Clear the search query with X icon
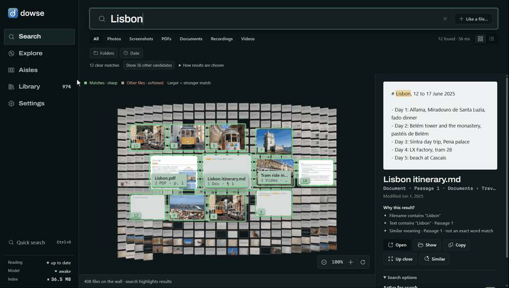The height and width of the screenshot is (288, 509). click(x=445, y=19)
